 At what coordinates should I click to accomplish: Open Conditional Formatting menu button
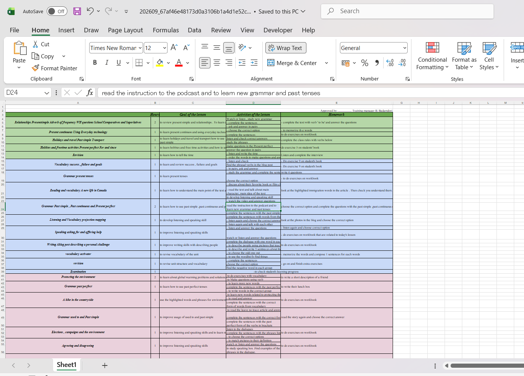click(x=432, y=56)
